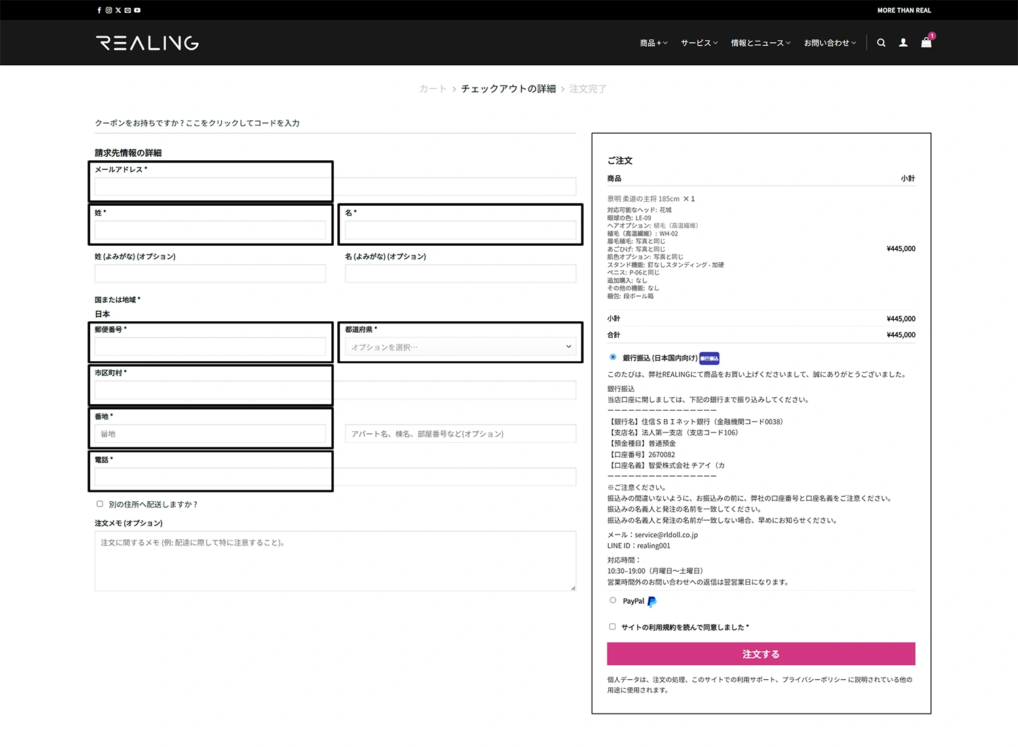1018x747 pixels.
Task: Click the 注文する button
Action: tap(761, 654)
